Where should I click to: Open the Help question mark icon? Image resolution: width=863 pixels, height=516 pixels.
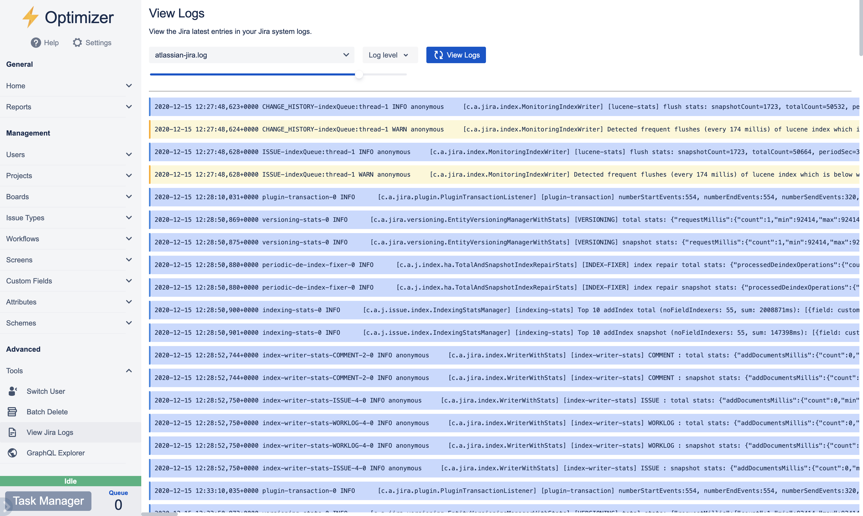pyautogui.click(x=36, y=42)
